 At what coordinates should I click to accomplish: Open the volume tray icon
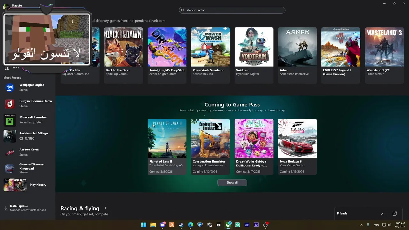pos(390,225)
